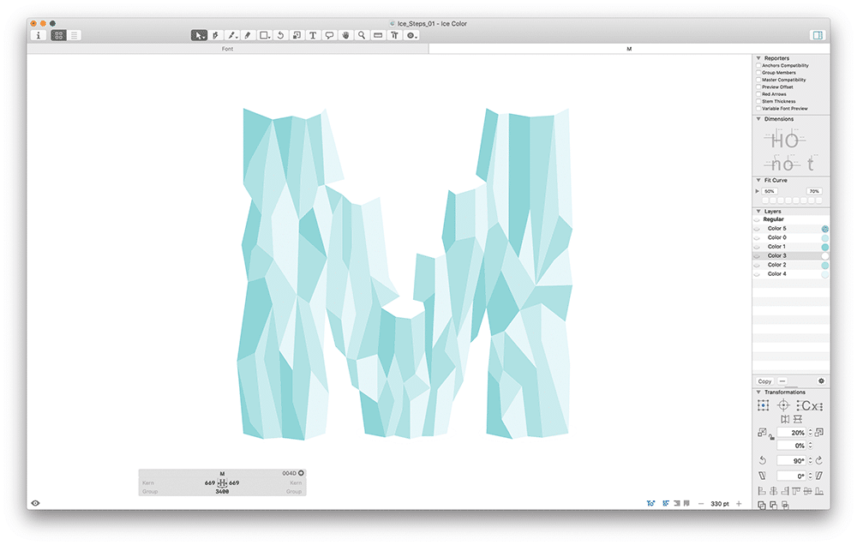Viewport: 857px width, 545px height.
Task: Switch to the Font tab
Action: coord(227,49)
